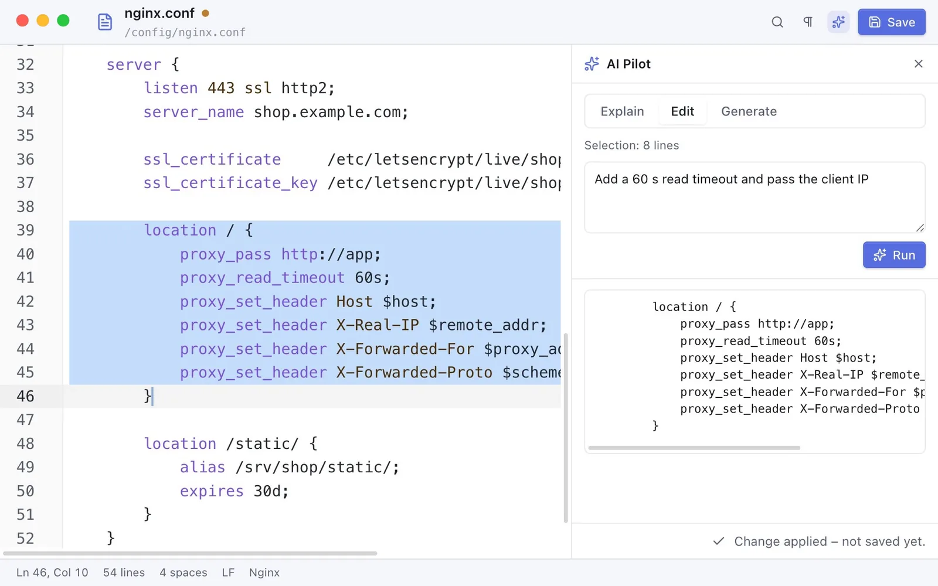Image resolution: width=938 pixels, height=586 pixels.
Task: Click 'server_name shop.example.com;' line
Action: [x=276, y=112]
